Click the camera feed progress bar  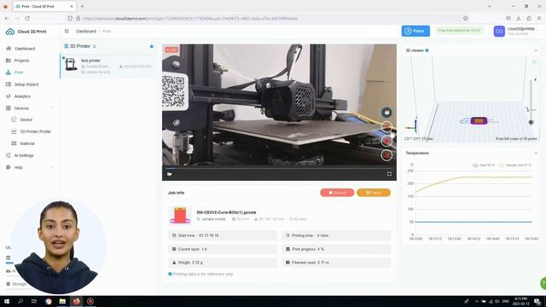click(x=279, y=169)
